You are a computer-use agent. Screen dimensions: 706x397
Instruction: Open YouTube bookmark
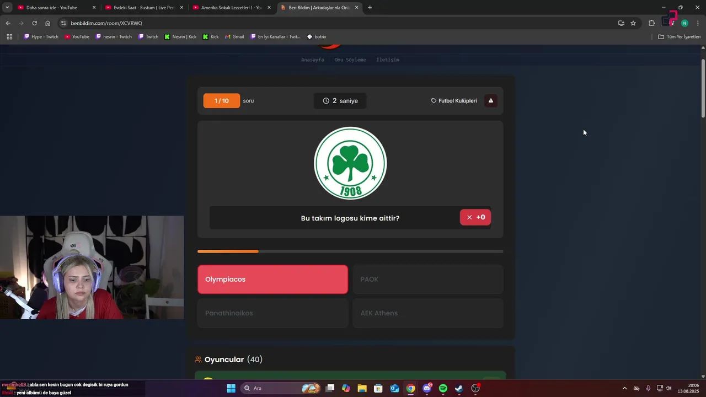[x=77, y=37]
